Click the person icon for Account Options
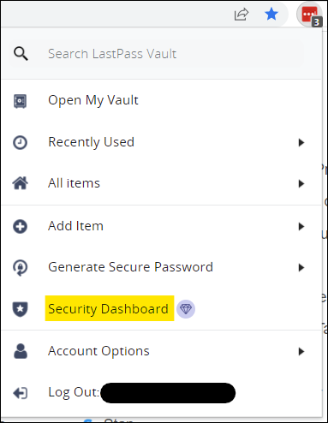This screenshot has width=328, height=423. point(21,351)
